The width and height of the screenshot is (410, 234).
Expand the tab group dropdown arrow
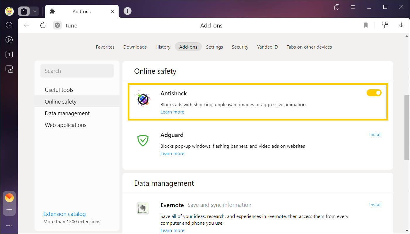pyautogui.click(x=35, y=11)
